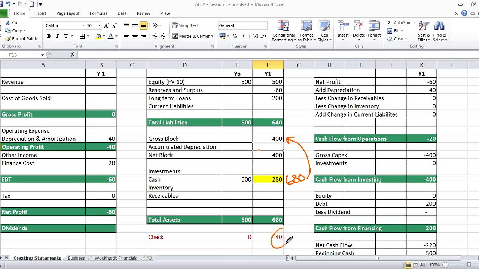Open Find & Select menu
The height and width of the screenshot is (269, 479).
[440, 31]
